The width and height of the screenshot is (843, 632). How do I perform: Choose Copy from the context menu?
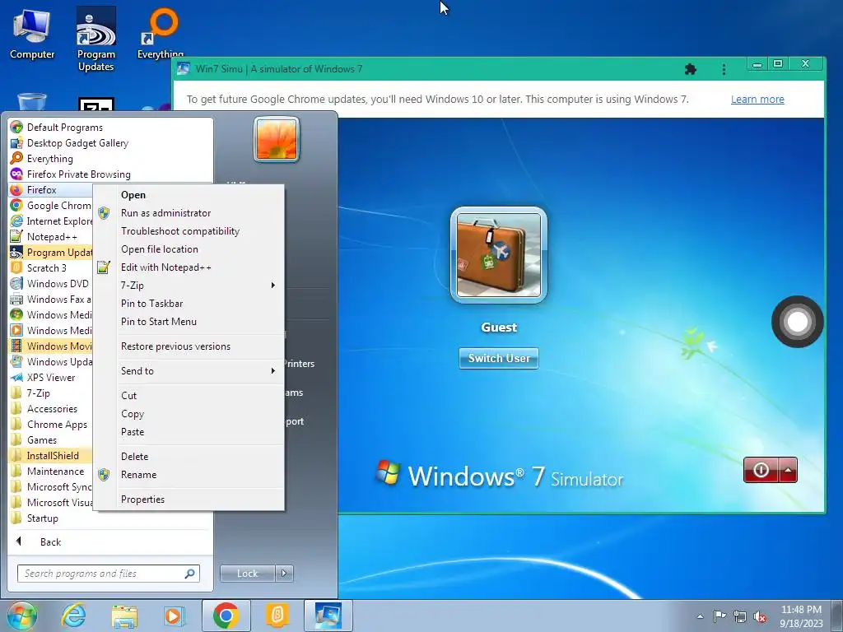tap(189, 414)
